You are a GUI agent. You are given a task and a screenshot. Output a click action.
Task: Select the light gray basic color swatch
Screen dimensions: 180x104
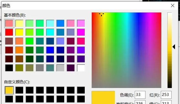coord(60,68)
